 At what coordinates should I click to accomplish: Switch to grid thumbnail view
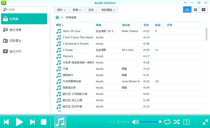pos(195,10)
